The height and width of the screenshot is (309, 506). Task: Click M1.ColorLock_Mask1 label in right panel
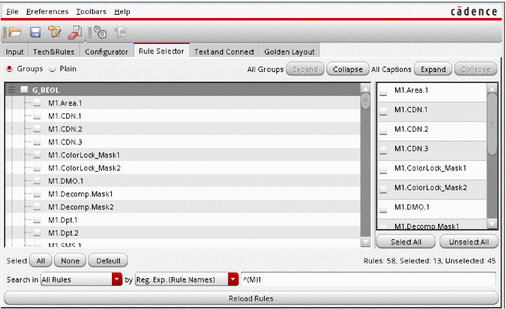pos(430,168)
